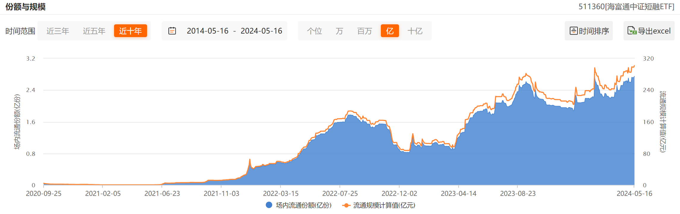Viewport: 680px width, 214px height.
Task: Open the end date 2024-05-16 picker
Action: 261,31
